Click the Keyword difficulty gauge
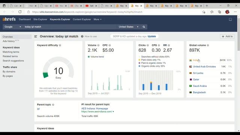 point(58,68)
